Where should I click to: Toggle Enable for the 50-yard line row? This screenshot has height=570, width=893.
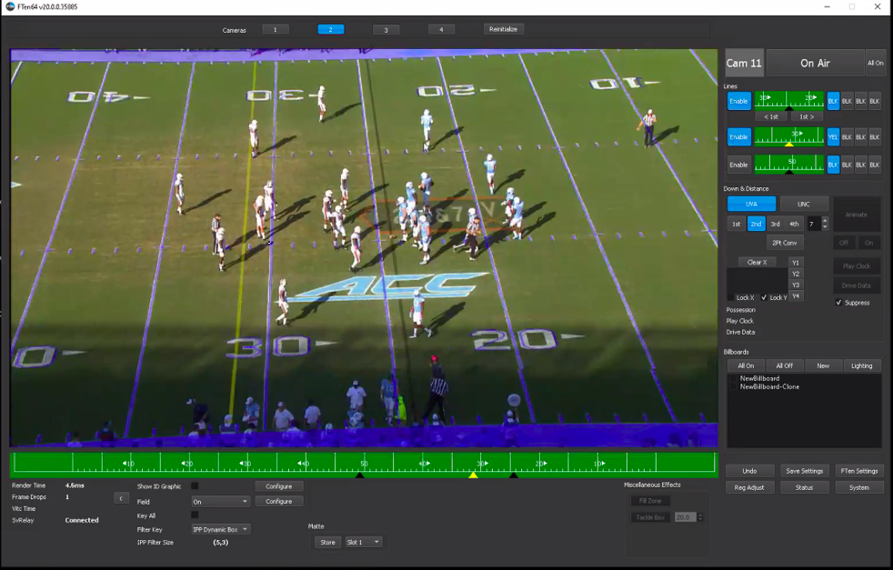[738, 165]
